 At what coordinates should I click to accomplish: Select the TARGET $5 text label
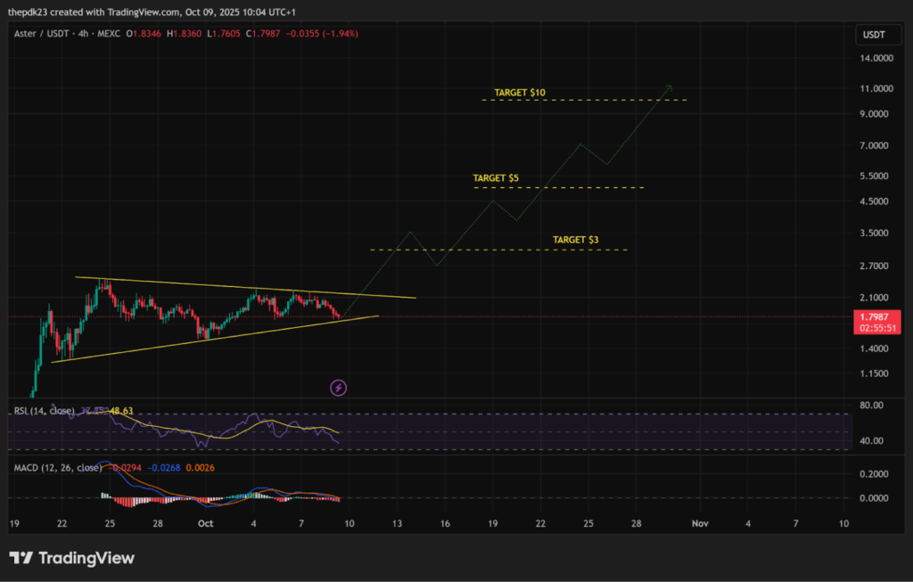pos(496,178)
